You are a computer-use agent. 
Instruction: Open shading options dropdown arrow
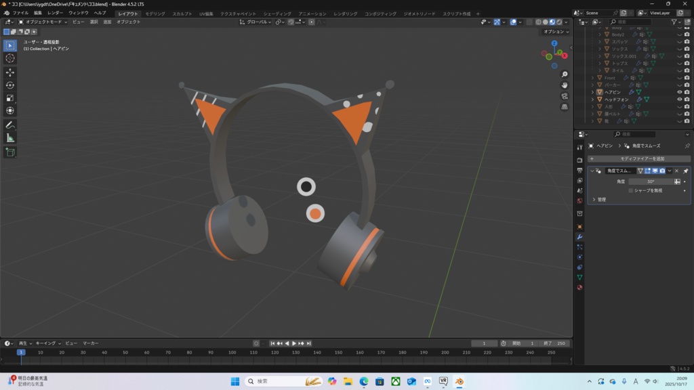coord(566,22)
